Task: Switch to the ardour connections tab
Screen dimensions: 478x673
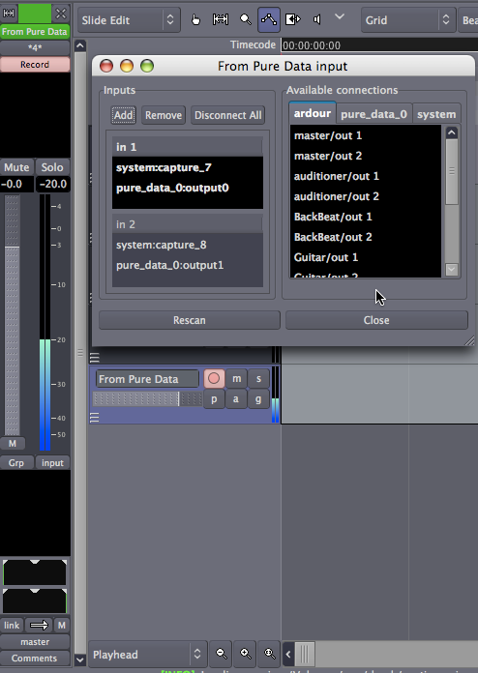Action: [x=313, y=113]
